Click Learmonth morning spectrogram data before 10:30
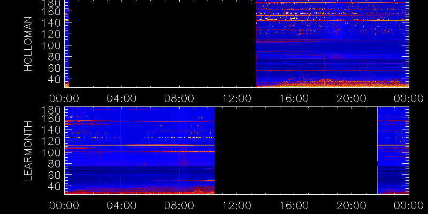This screenshot has width=428, height=214. point(140,150)
